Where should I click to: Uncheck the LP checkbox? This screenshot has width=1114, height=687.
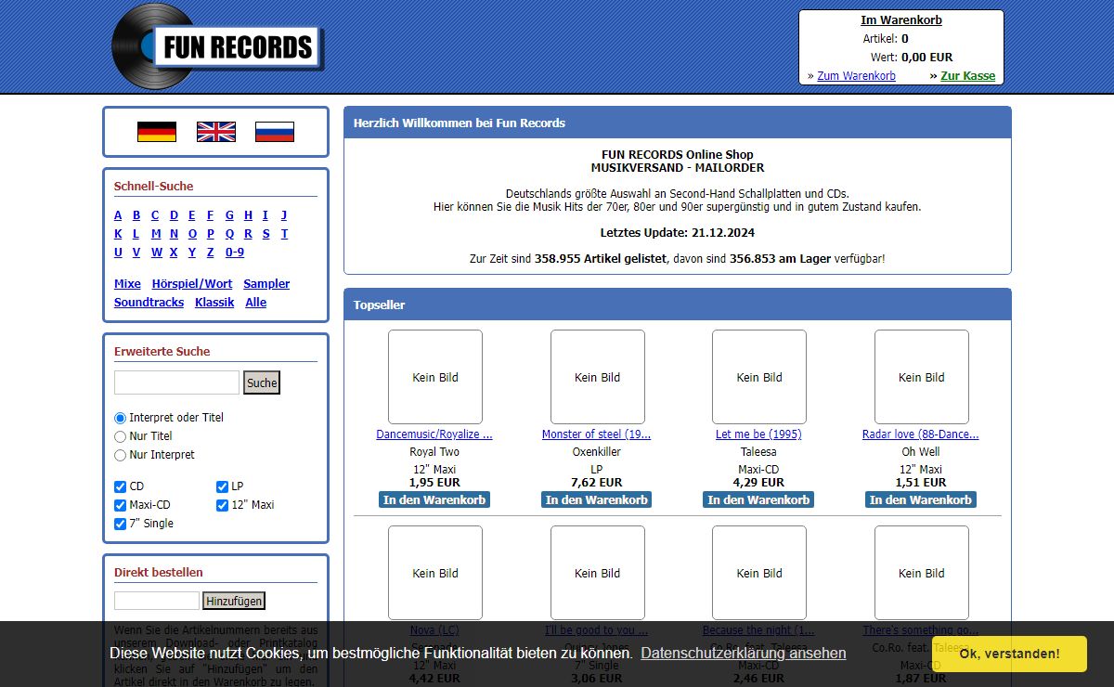click(x=222, y=486)
